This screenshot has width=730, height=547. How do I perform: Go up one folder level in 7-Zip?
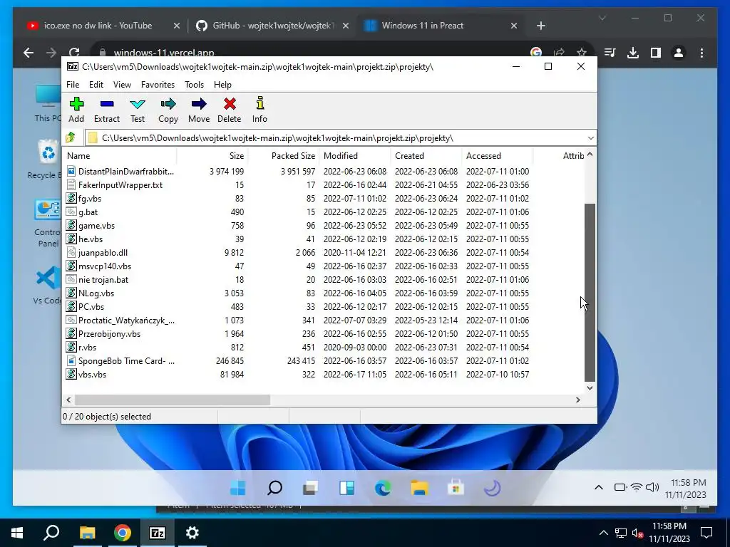point(71,137)
